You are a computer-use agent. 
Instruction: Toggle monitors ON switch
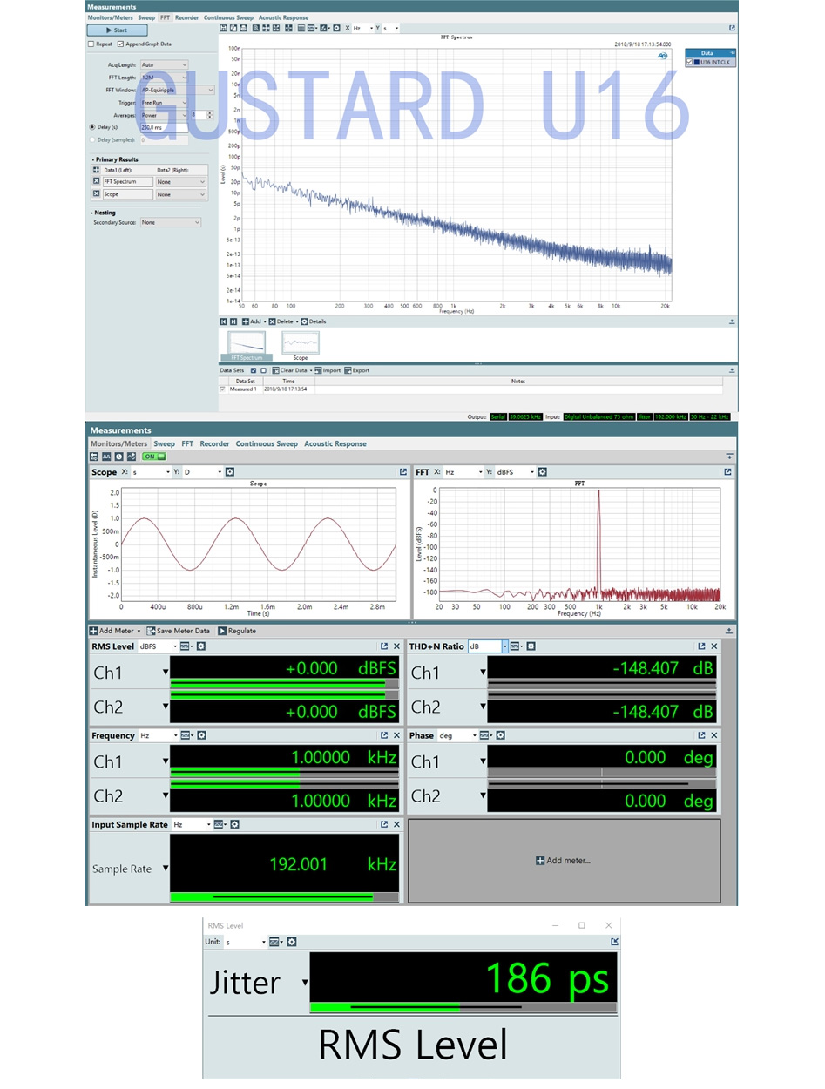point(154,457)
